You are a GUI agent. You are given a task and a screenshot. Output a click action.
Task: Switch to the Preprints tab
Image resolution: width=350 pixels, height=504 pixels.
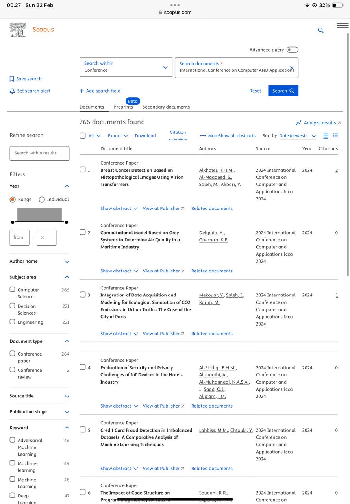(x=123, y=107)
